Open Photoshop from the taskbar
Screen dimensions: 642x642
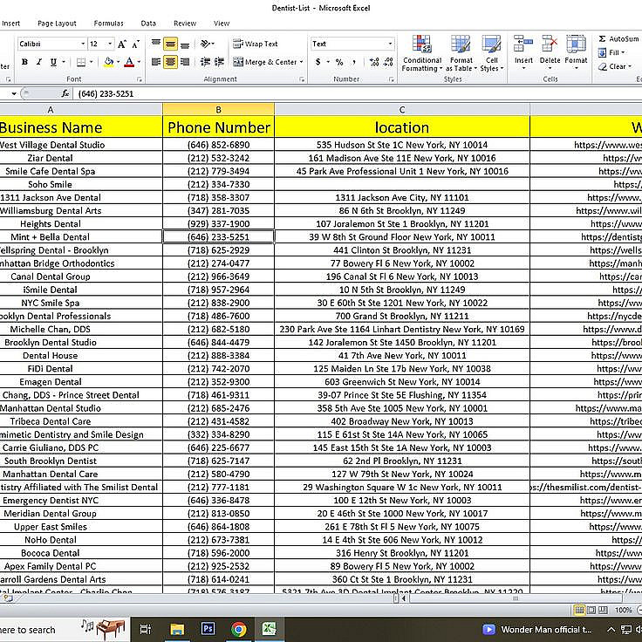tap(208, 629)
